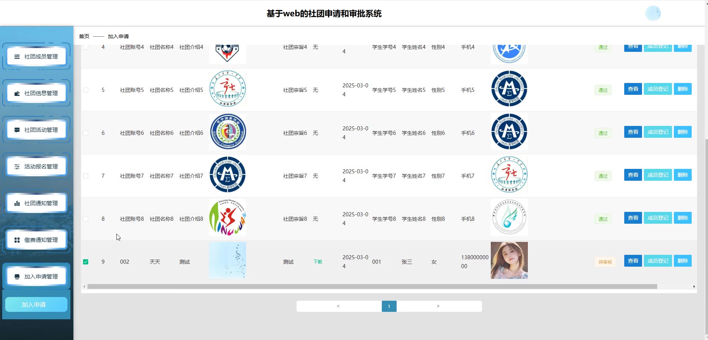Open row 6 student photo thumbnail
Screen dimensions: 708x340
(x=509, y=131)
